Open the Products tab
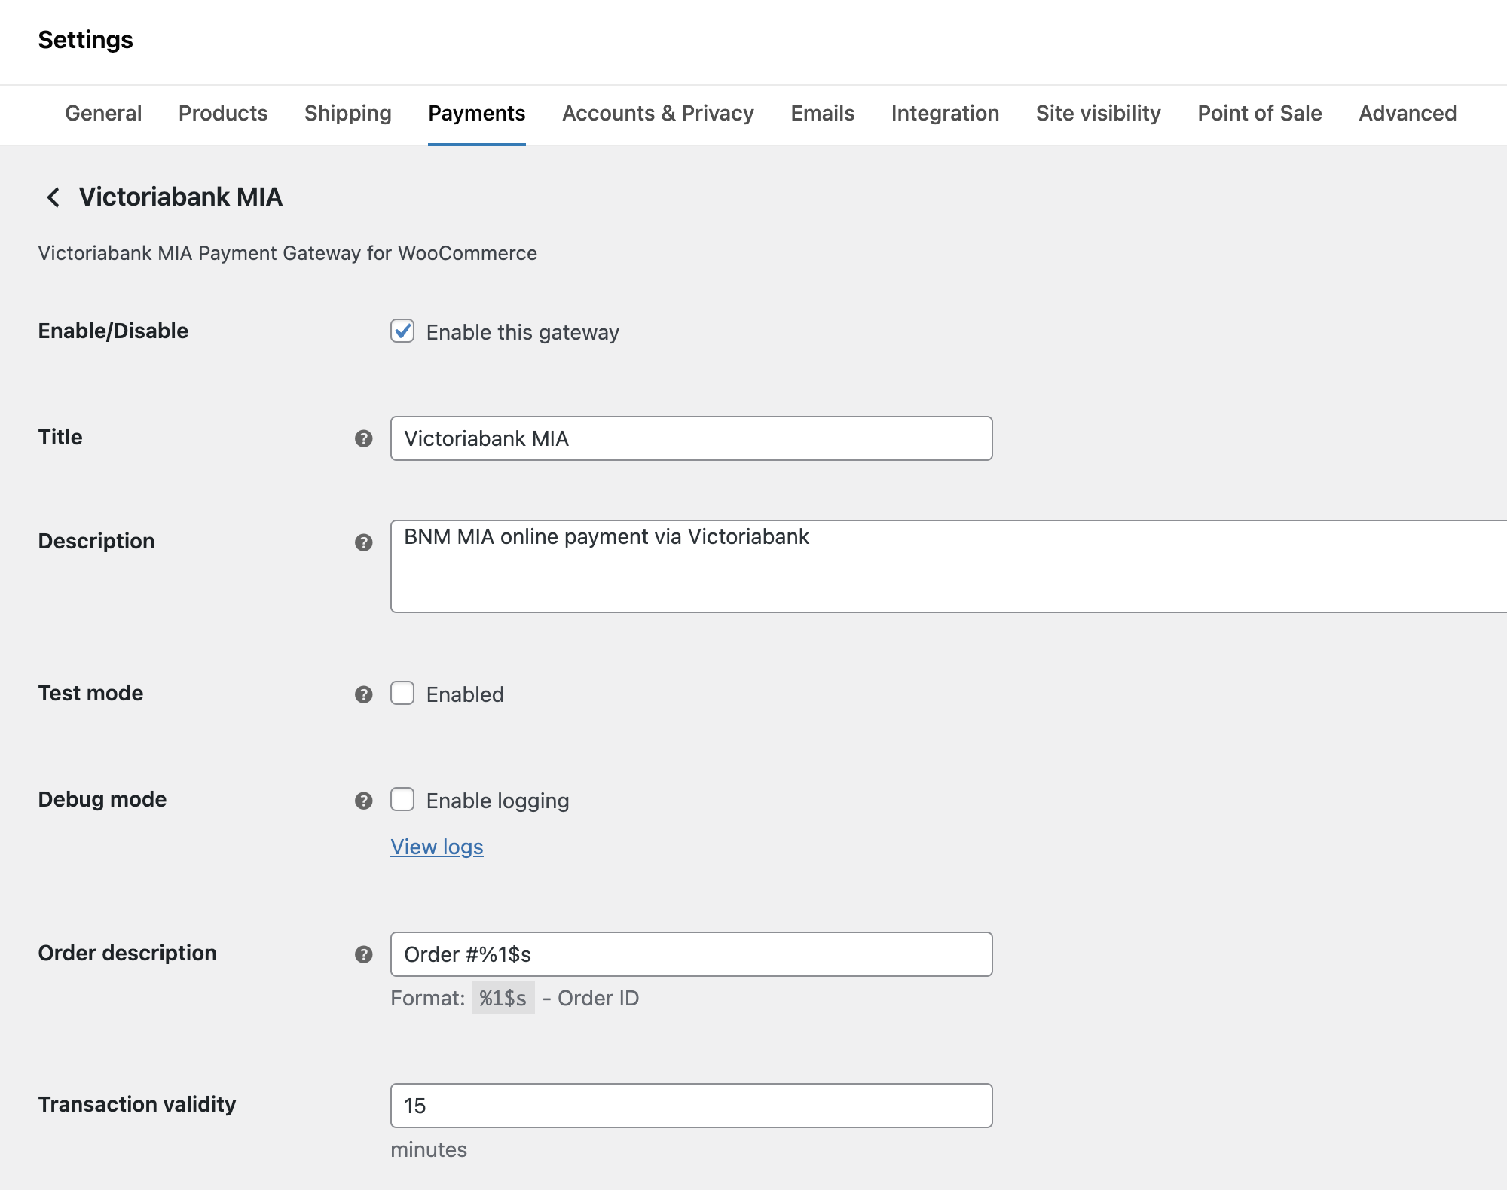The height and width of the screenshot is (1190, 1507). click(x=223, y=113)
